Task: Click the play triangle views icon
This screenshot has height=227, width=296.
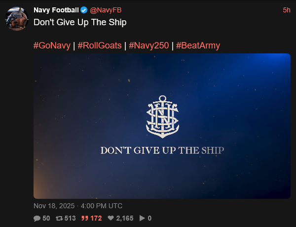Action: coord(142,218)
